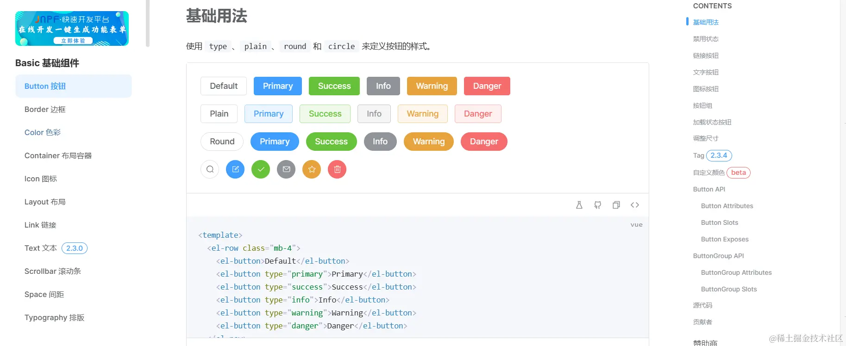Open the GitHub source icon

[x=597, y=205]
